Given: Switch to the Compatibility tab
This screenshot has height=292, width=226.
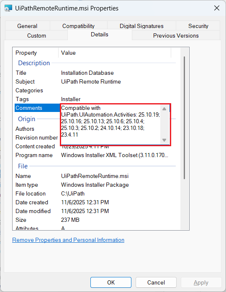Looking at the screenshot, I should (78, 26).
